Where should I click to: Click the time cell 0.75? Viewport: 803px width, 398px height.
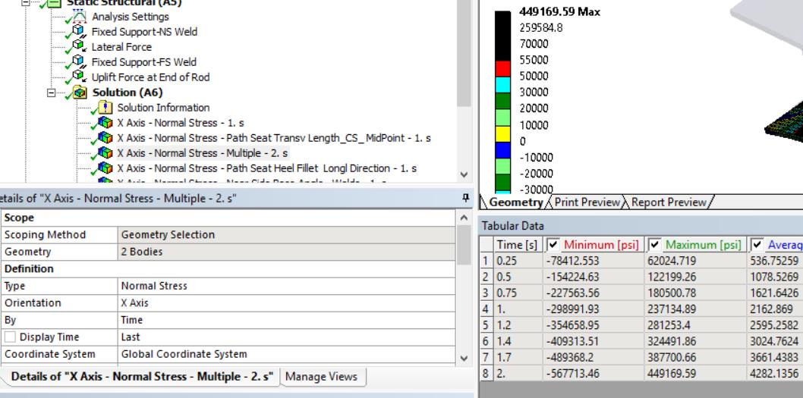pyautogui.click(x=518, y=293)
